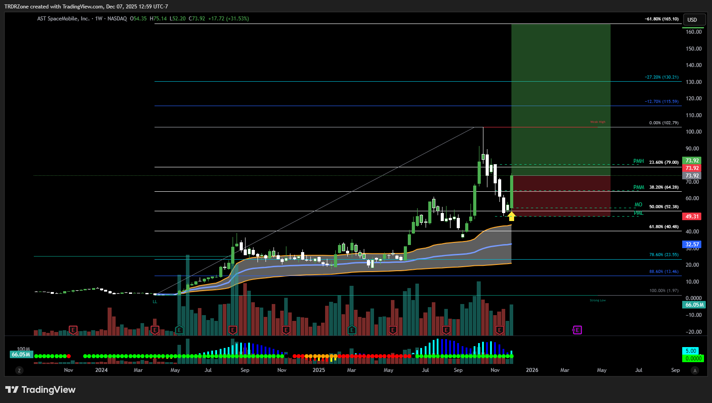The image size is (712, 403).
Task: Click the green 0.0000 indicator value label
Action: pos(693,358)
